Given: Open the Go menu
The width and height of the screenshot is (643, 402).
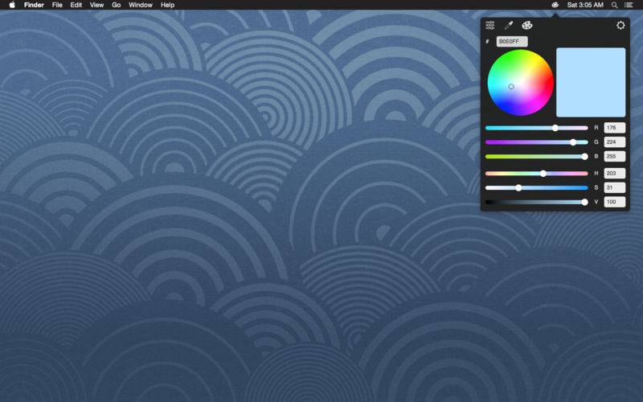Looking at the screenshot, I should coord(117,5).
